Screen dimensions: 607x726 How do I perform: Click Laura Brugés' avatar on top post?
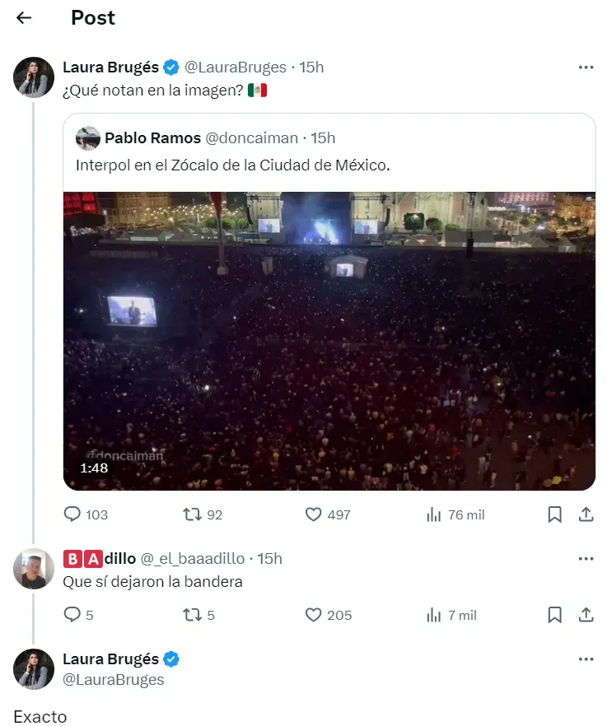click(34, 77)
